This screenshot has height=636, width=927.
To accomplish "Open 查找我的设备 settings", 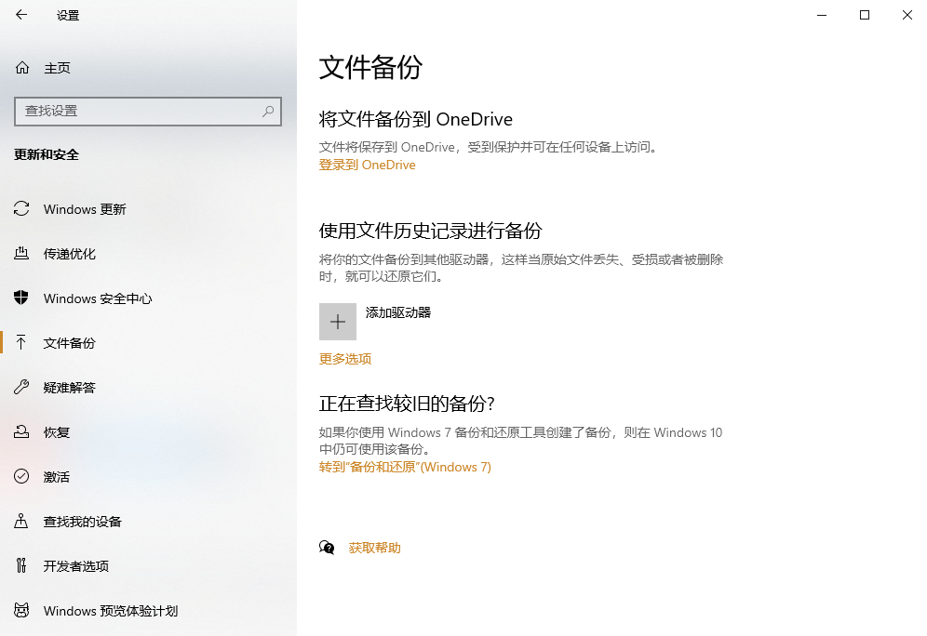I will (x=81, y=522).
